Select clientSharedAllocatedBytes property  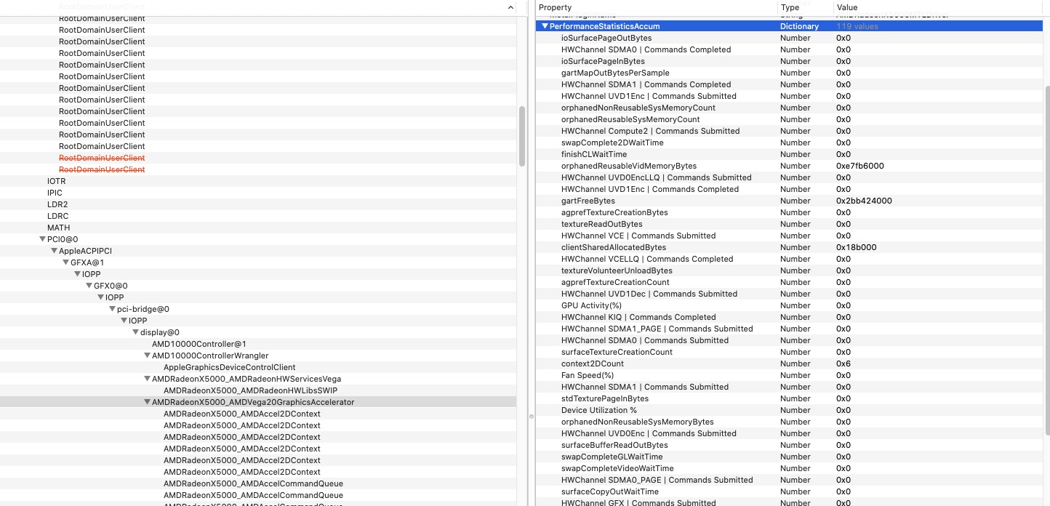613,247
